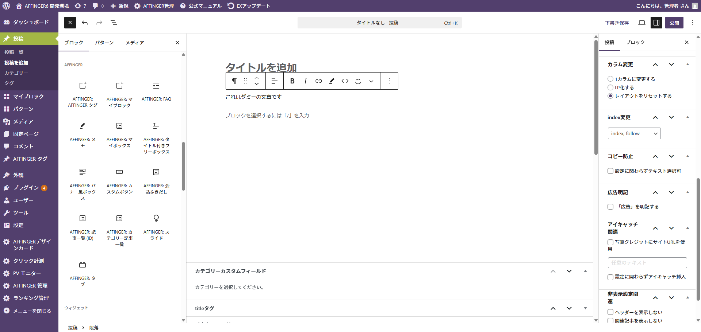Insert the AFFINGER FAQ block
This screenshot has width=701, height=332.
point(156,94)
